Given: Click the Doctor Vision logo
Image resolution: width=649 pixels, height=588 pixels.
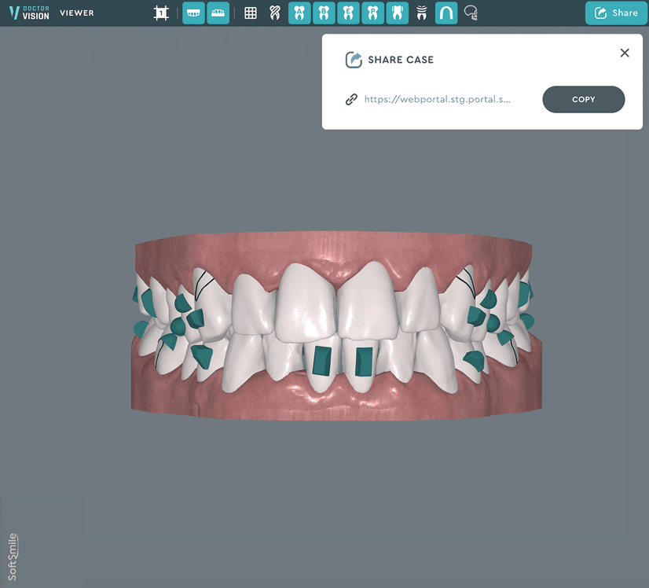Looking at the screenshot, I should tap(29, 13).
